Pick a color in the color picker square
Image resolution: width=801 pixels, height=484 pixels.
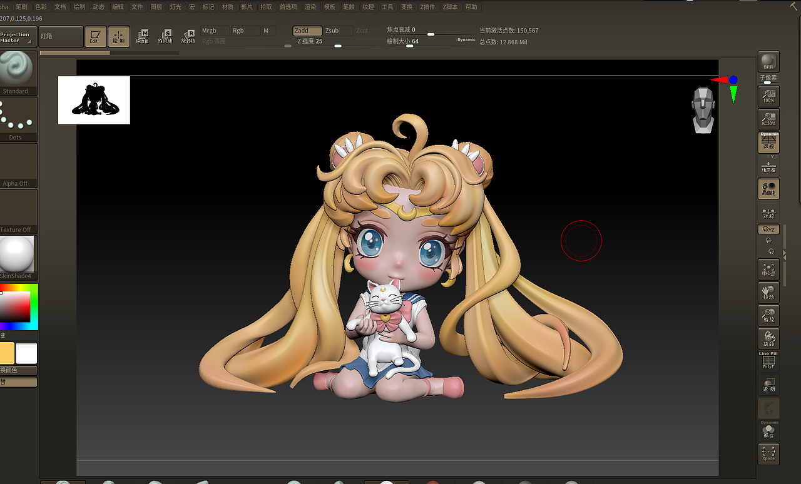pyautogui.click(x=15, y=307)
